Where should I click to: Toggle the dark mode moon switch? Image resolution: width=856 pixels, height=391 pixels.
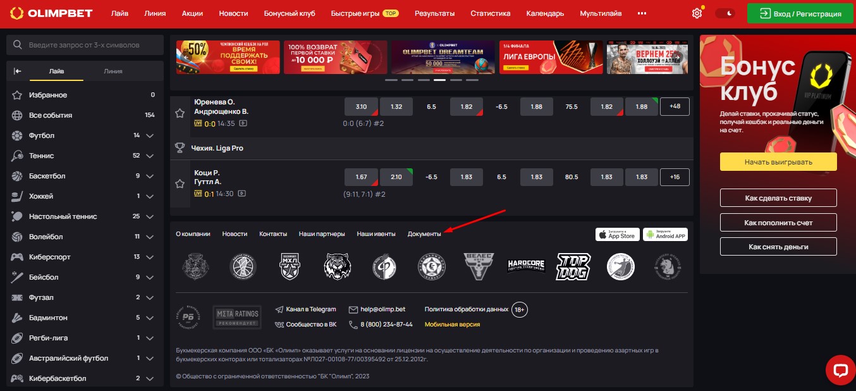click(x=725, y=13)
